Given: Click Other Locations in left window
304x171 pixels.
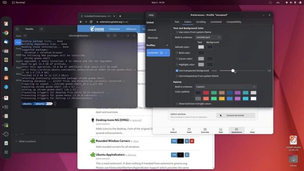Looking at the screenshot, I should 27,142.
